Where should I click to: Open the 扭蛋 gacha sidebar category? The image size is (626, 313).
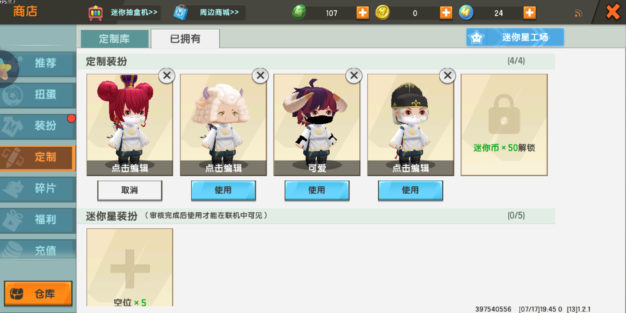pyautogui.click(x=38, y=94)
